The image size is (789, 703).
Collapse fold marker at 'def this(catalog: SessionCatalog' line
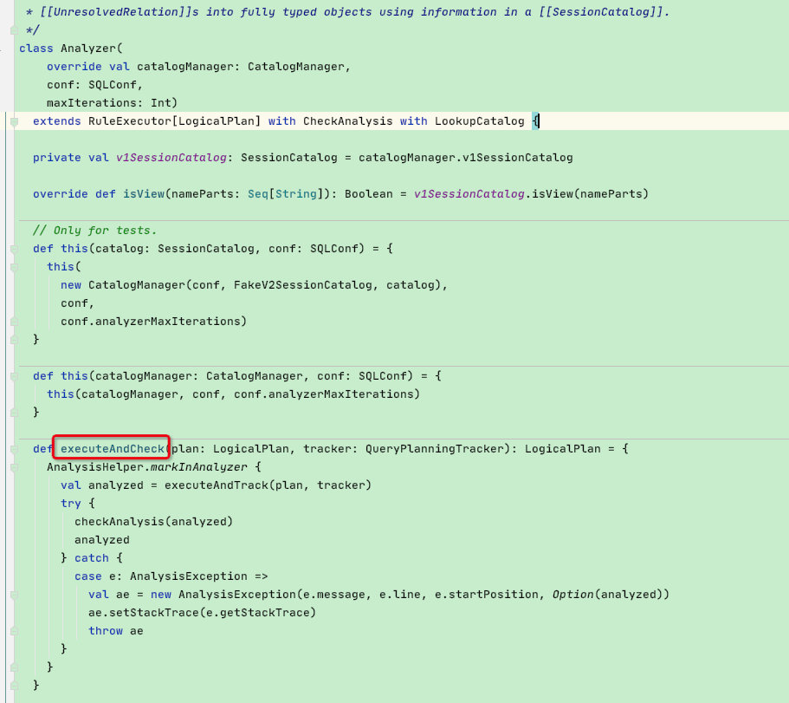tap(14, 249)
